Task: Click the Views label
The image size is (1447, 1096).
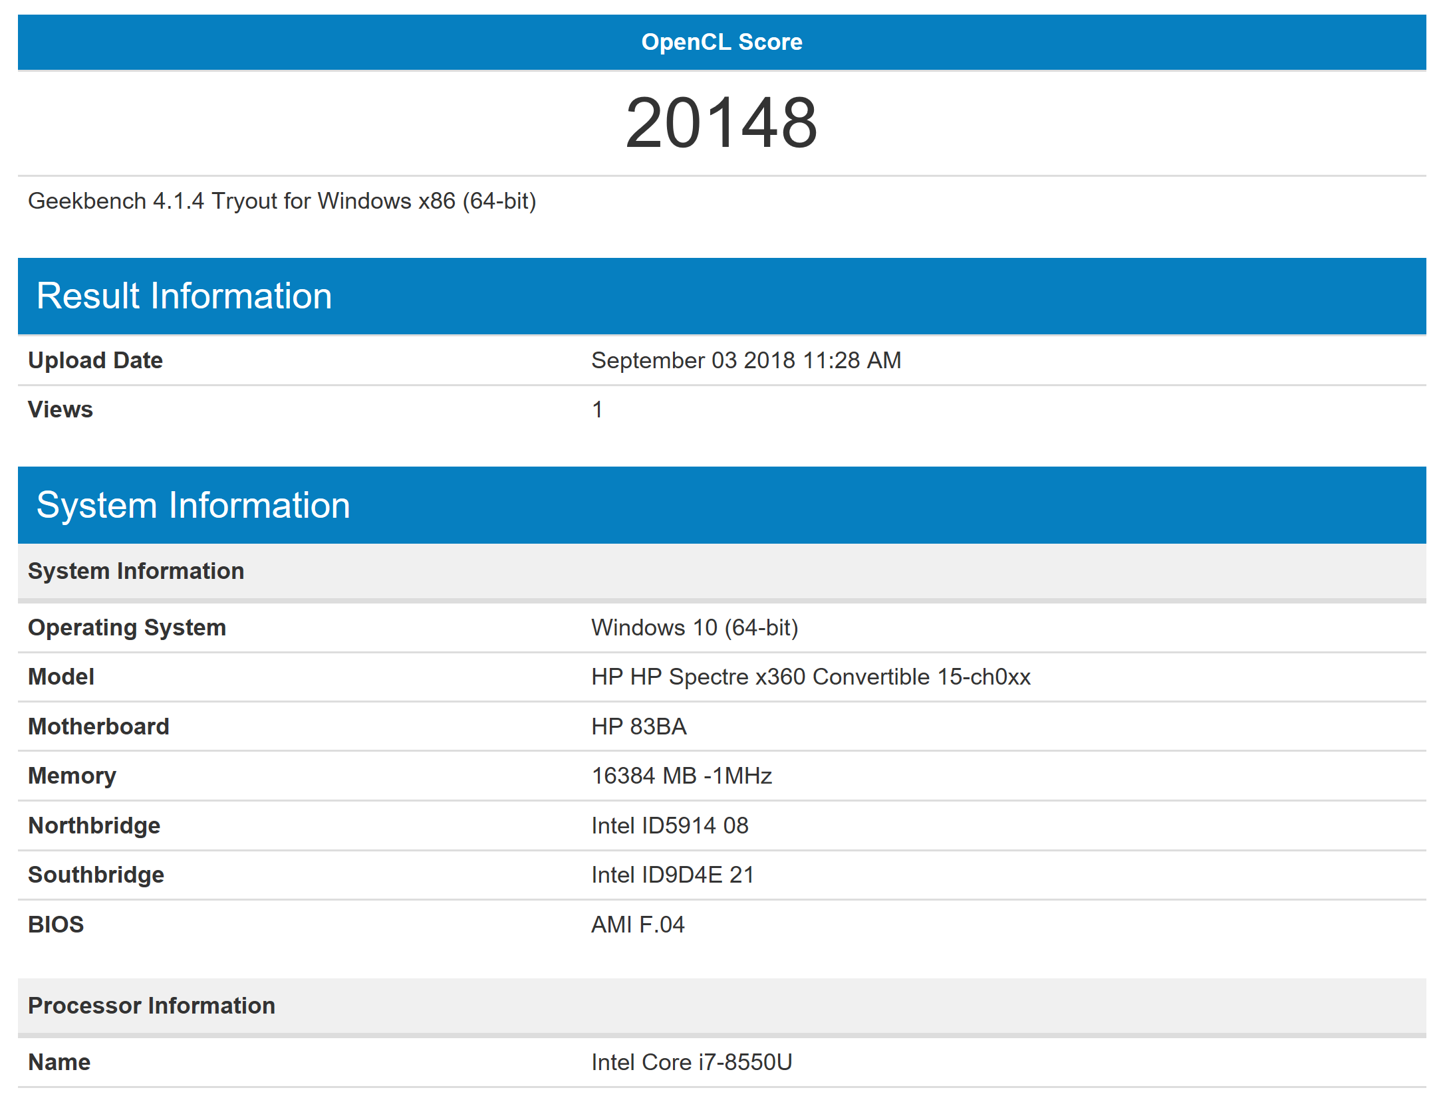Action: (61, 409)
